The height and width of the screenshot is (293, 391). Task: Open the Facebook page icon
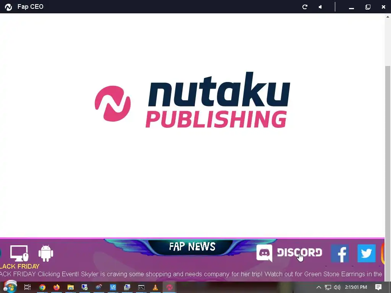[340, 253]
